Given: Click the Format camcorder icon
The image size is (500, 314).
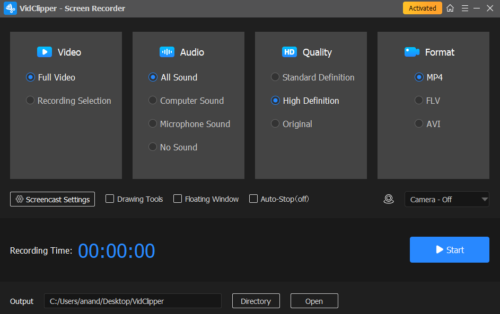Looking at the screenshot, I should pos(412,52).
